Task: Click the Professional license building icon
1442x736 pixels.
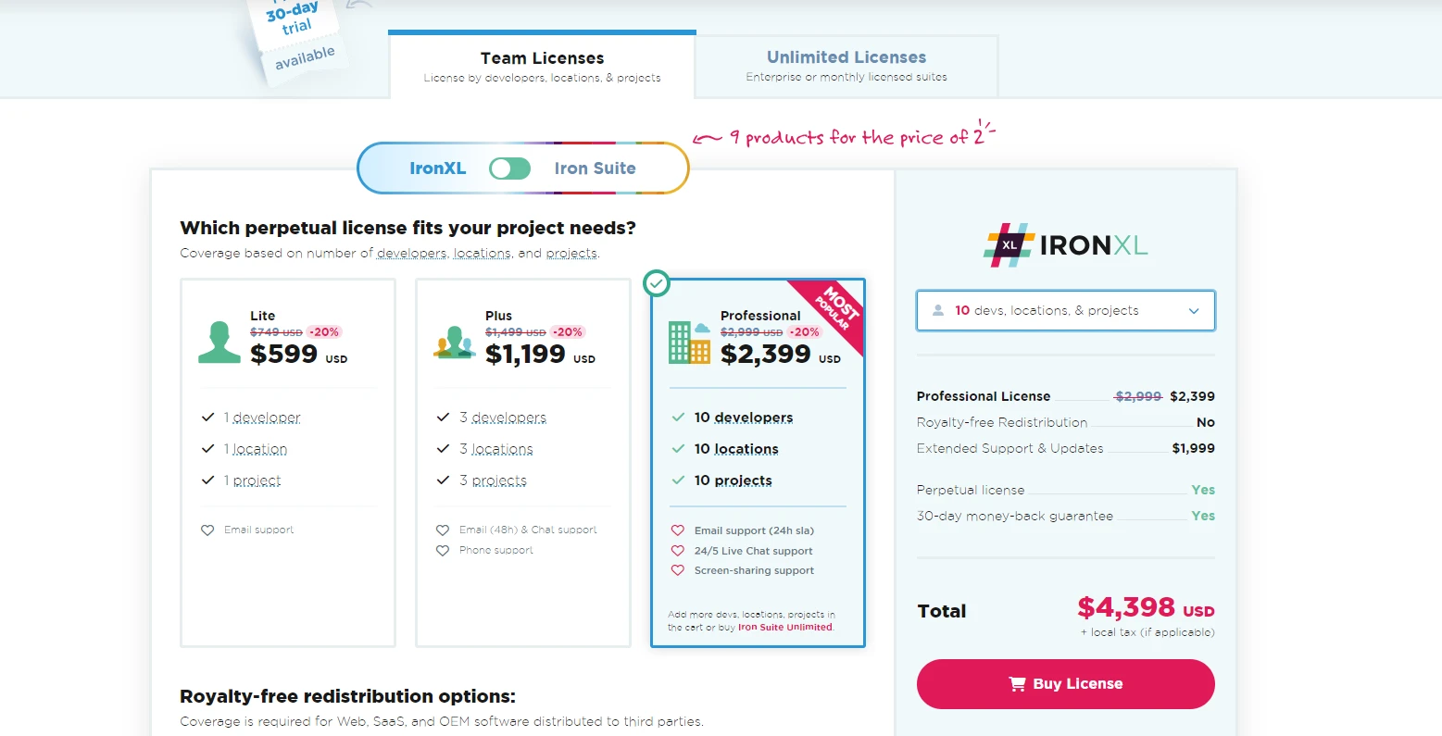Action: point(689,343)
